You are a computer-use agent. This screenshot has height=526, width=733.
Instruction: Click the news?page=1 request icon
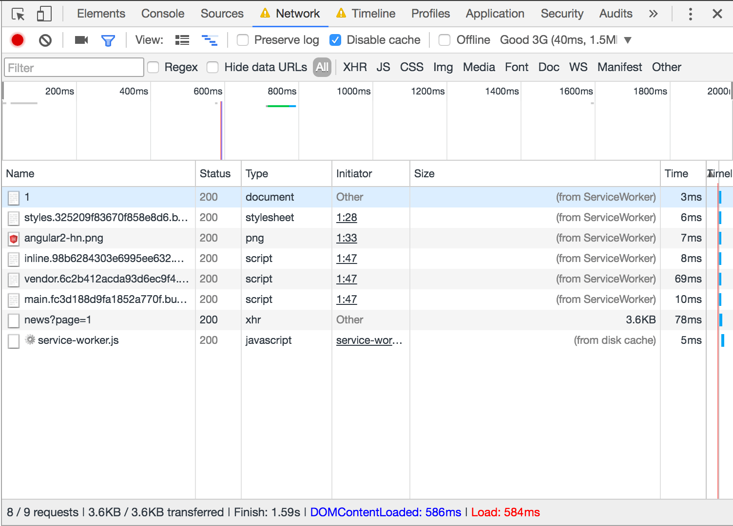14,320
